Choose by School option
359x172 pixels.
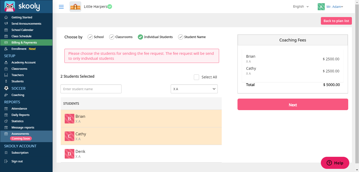96,37
